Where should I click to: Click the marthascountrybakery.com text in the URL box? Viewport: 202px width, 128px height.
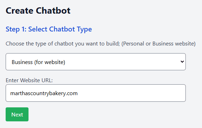pyautogui.click(x=44, y=93)
